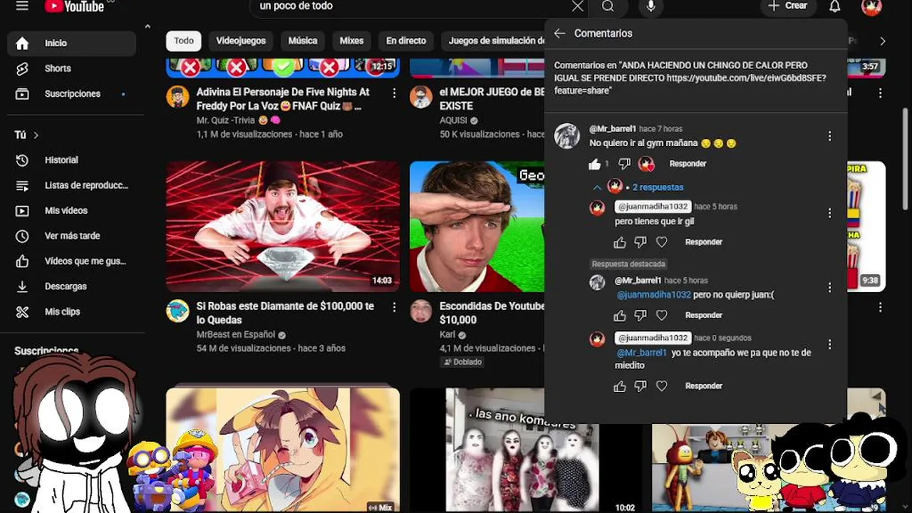The height and width of the screenshot is (513, 912).
Task: Open options for FNAF Quiz video
Action: coord(394,93)
